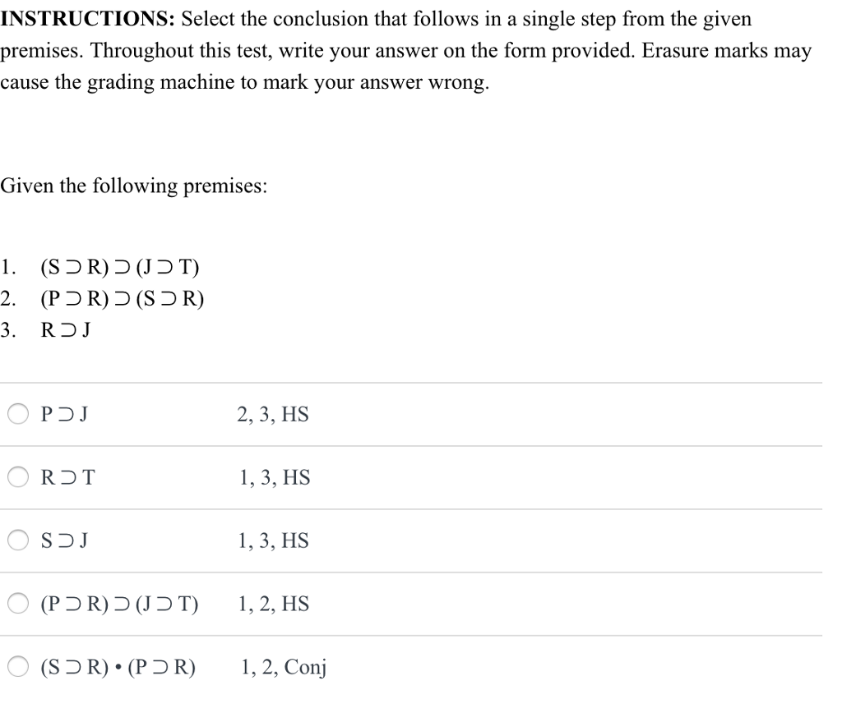Click the justification 1, 2, Conj
Image resolution: width=842 pixels, height=722 pixels.
pyautogui.click(x=283, y=667)
